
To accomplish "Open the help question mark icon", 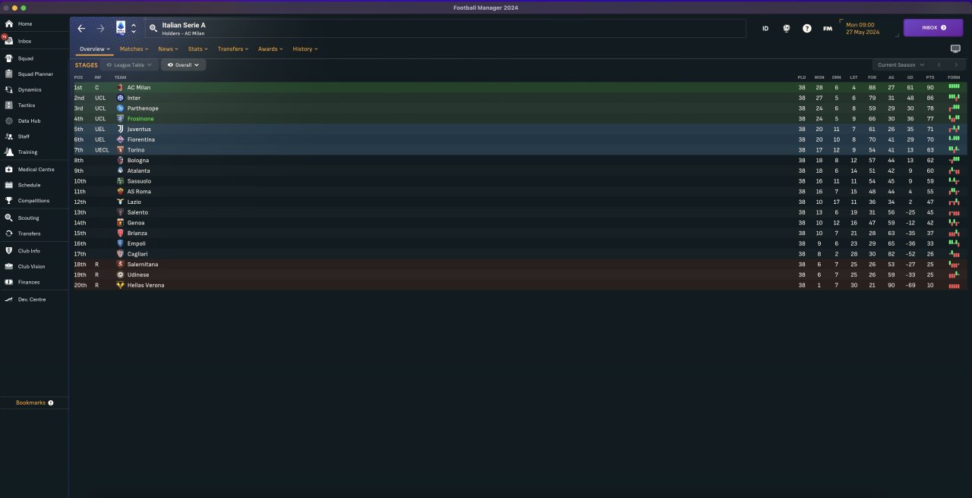I will click(807, 28).
